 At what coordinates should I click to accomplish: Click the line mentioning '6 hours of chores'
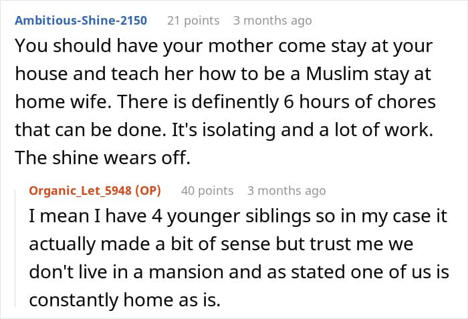(225, 102)
